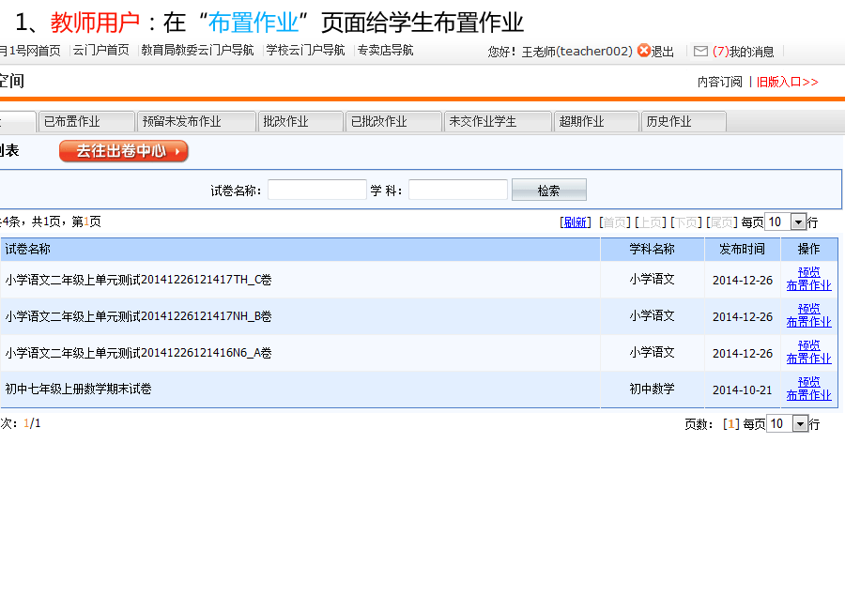Click the 去往出卷中心 button
This screenshot has width=845, height=596.
pyautogui.click(x=123, y=151)
